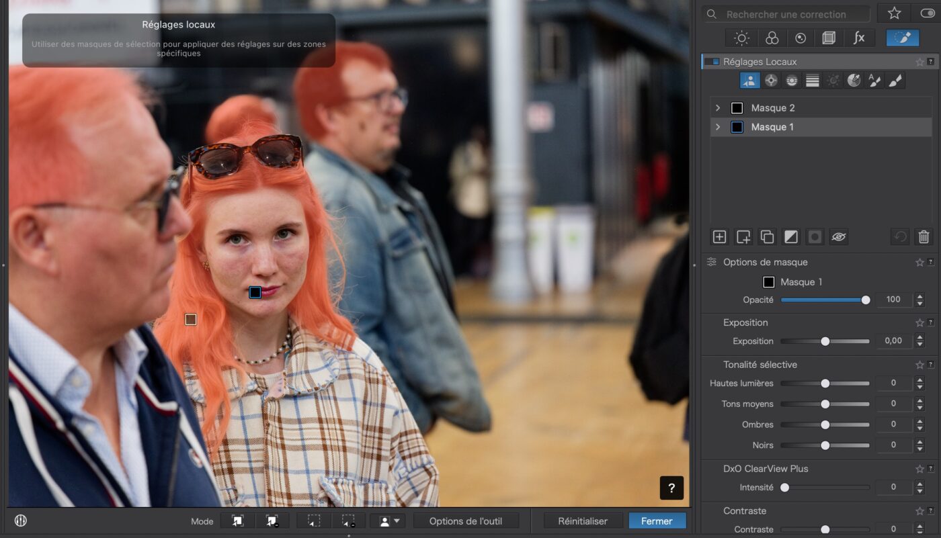Select the Auto Mask brush tool
Viewport: 941px width, 538px height.
coord(874,81)
